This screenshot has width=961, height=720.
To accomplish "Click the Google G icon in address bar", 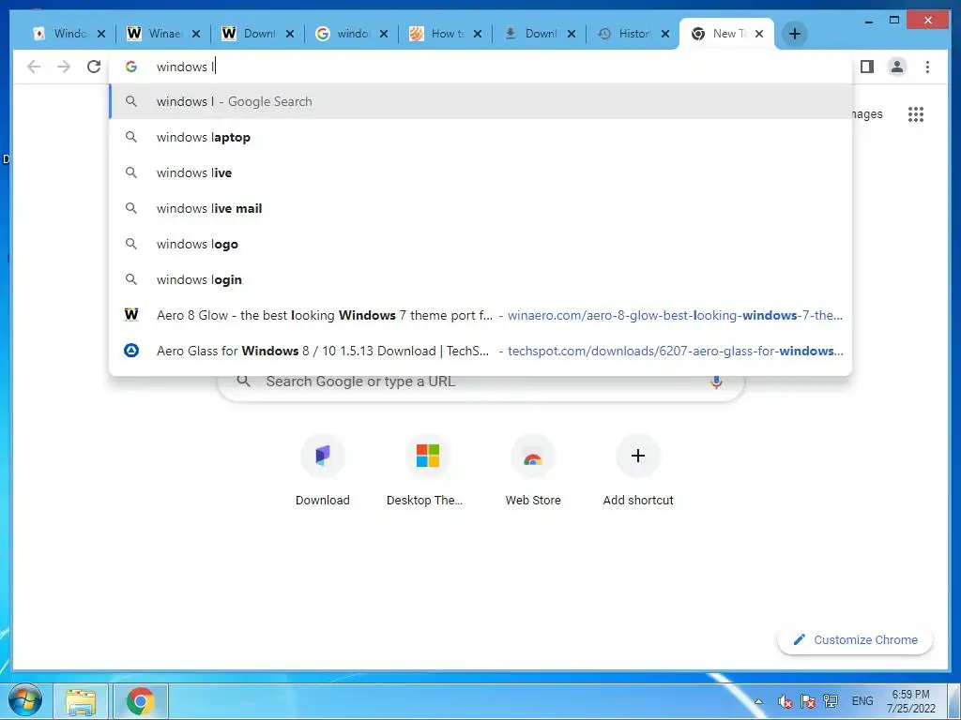I will coord(131,67).
